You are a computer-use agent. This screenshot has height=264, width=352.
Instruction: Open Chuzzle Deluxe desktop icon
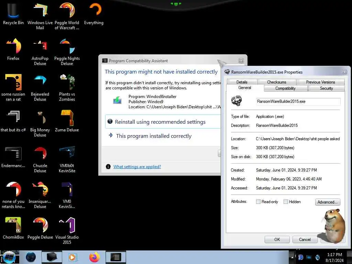[x=40, y=159]
